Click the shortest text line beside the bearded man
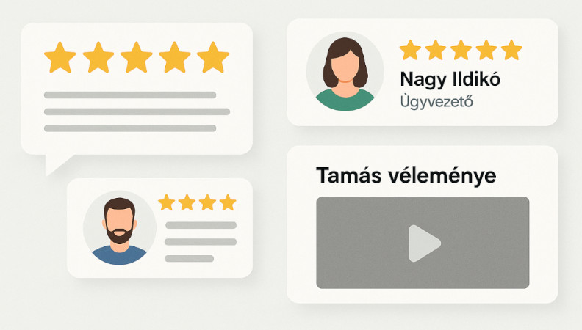This screenshot has height=330, width=582. pyautogui.click(x=190, y=259)
